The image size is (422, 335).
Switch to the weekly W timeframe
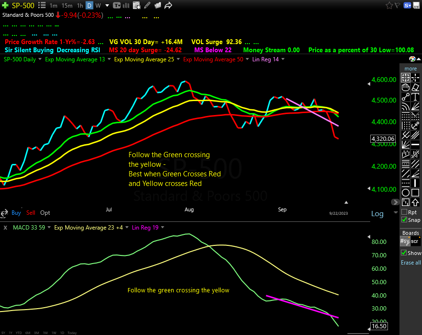point(98,5)
